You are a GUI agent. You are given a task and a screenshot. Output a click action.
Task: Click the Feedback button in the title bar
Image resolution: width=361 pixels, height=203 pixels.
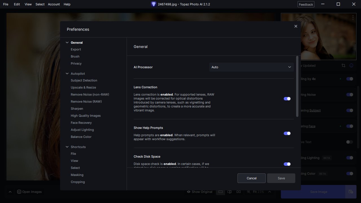click(306, 4)
